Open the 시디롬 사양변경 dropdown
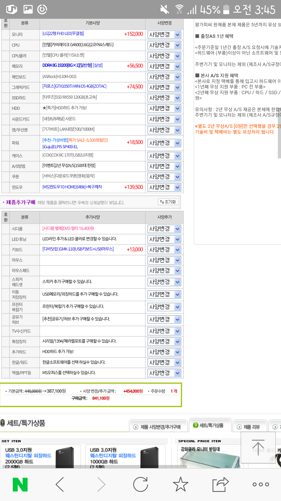The image size is (281, 501). point(164,229)
